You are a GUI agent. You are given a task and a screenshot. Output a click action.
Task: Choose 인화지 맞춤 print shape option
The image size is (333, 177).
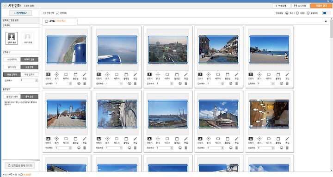pos(12,38)
